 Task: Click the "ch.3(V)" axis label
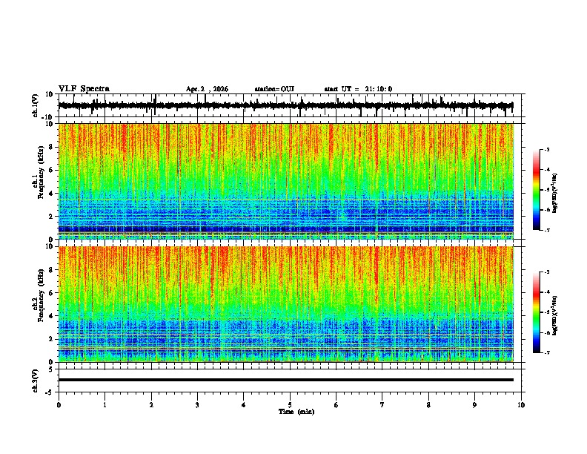click(x=36, y=381)
